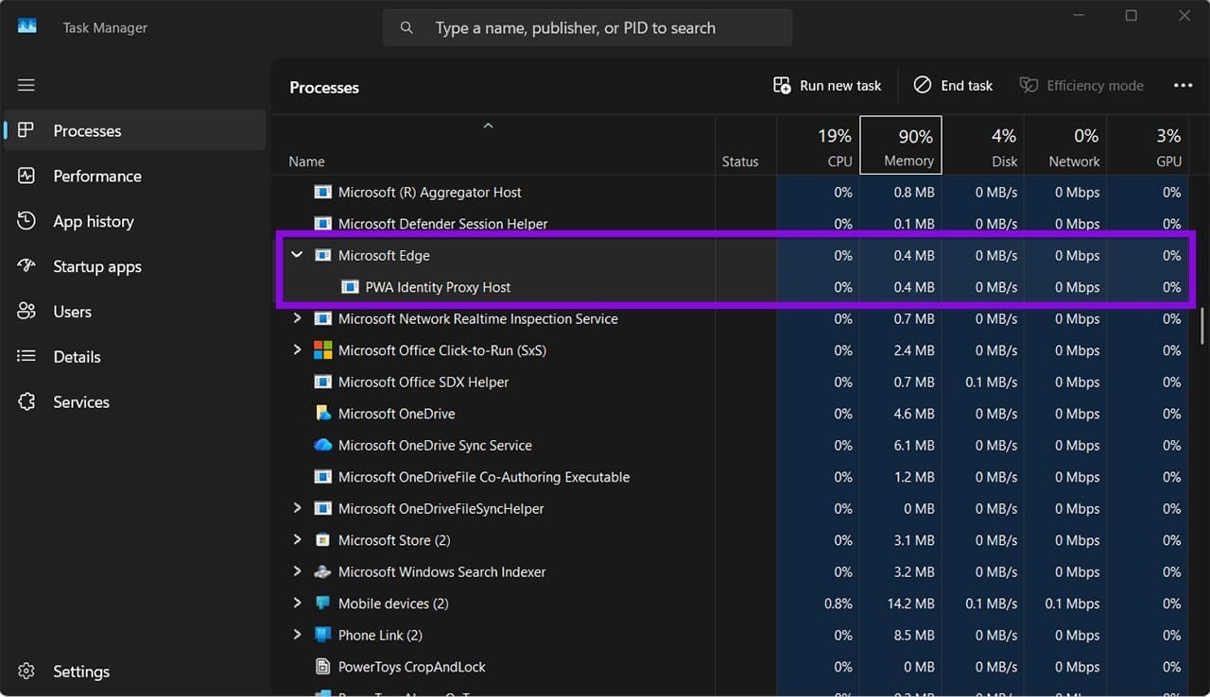Collapse the column header chevron above Name
The image size is (1210, 697).
[x=488, y=126]
